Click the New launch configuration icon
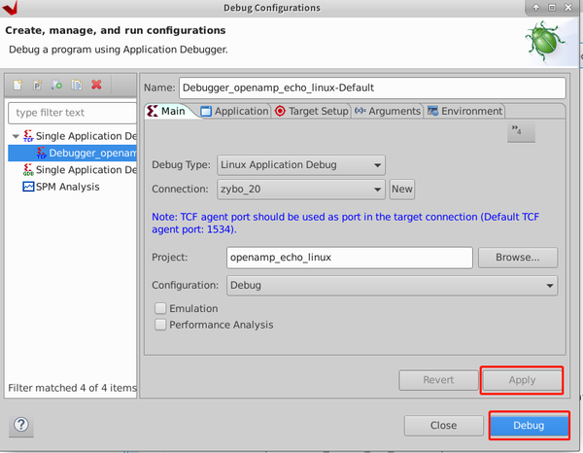Image resolution: width=583 pixels, height=453 pixels. (17, 85)
